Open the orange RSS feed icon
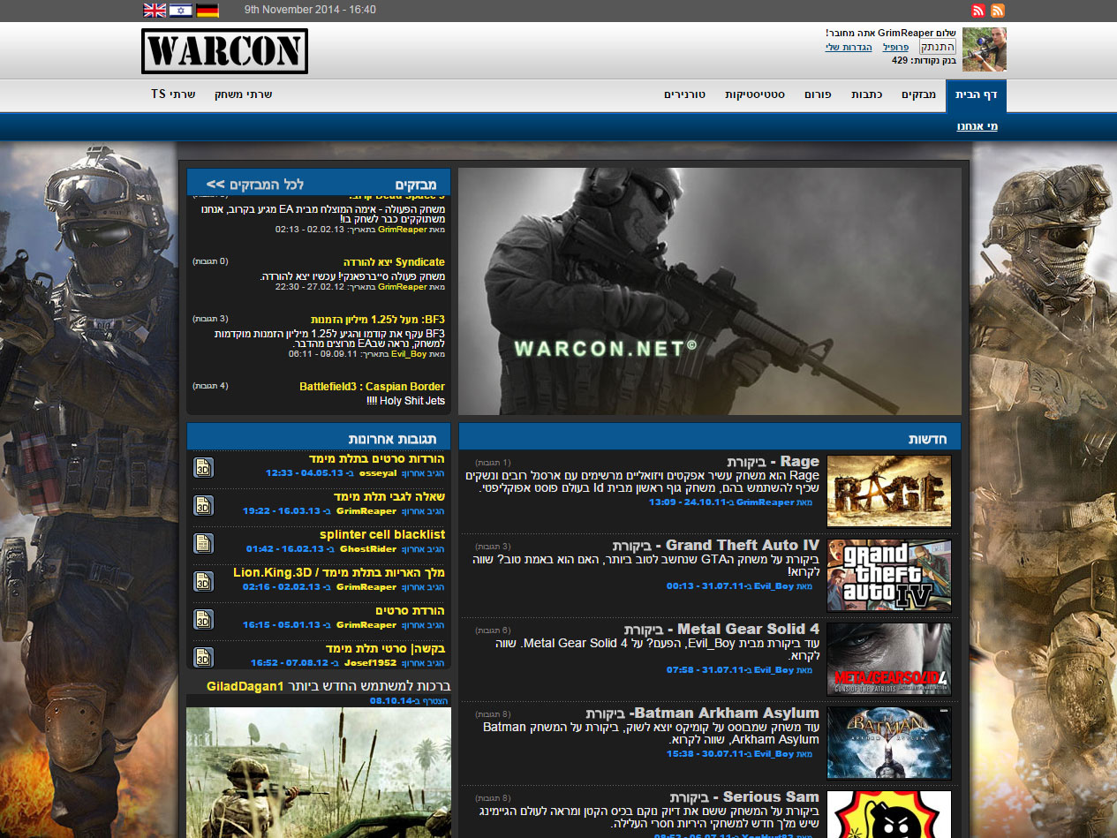Screen dimensions: 1117x838 998,11
